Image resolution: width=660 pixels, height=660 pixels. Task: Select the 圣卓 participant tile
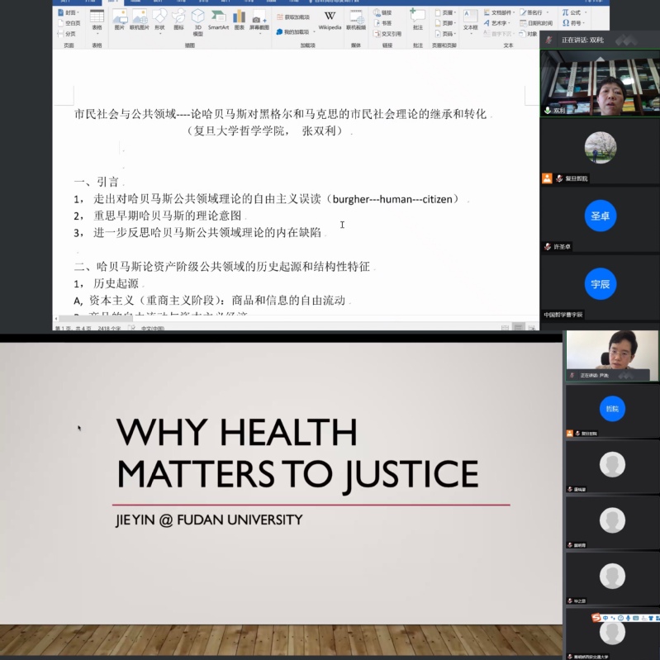coord(600,216)
